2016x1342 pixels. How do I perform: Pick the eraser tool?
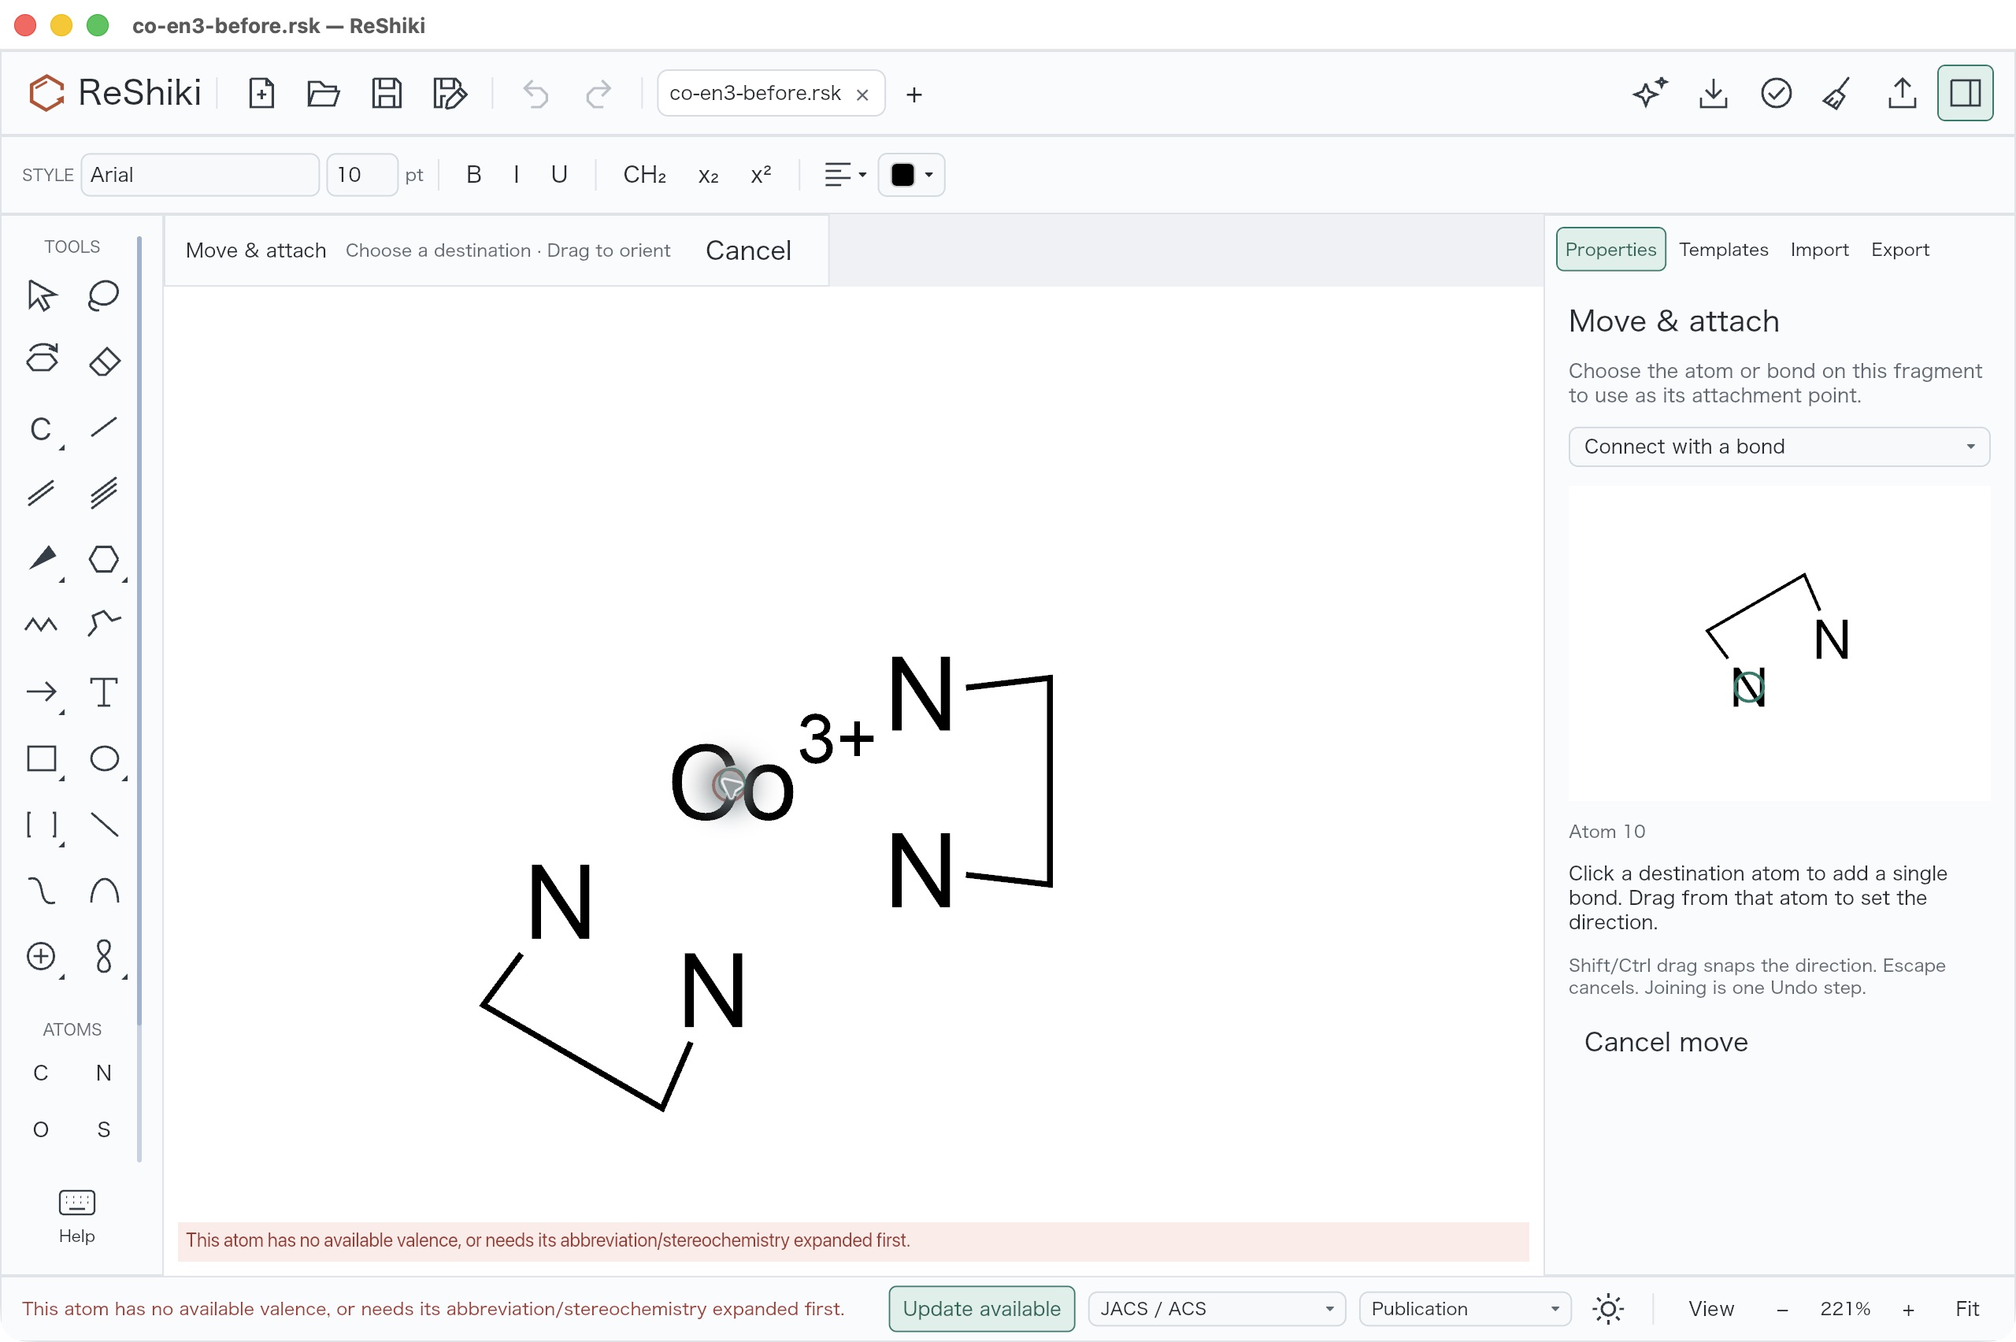(103, 361)
